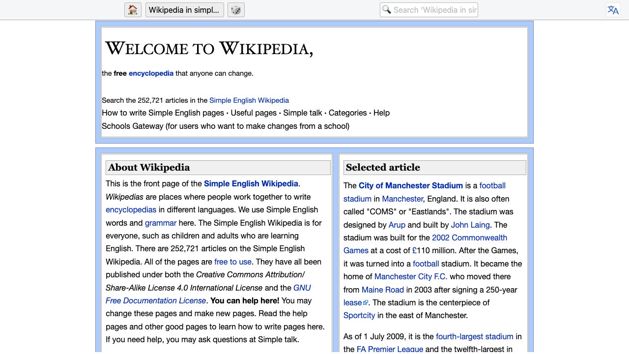Open the Simple English Wikipedia link
The height and width of the screenshot is (354, 629).
(x=249, y=100)
